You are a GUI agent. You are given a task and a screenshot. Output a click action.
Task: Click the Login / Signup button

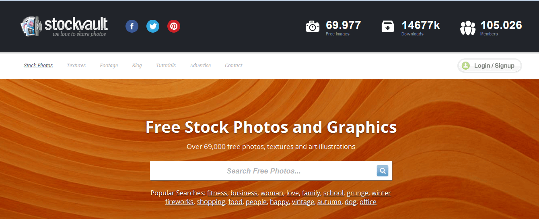(x=490, y=66)
